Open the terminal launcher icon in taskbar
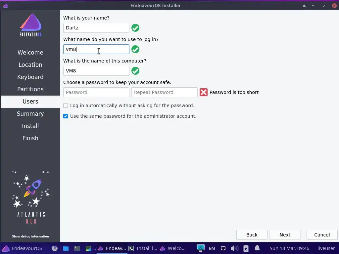This screenshot has width=339, height=254. coord(77,248)
